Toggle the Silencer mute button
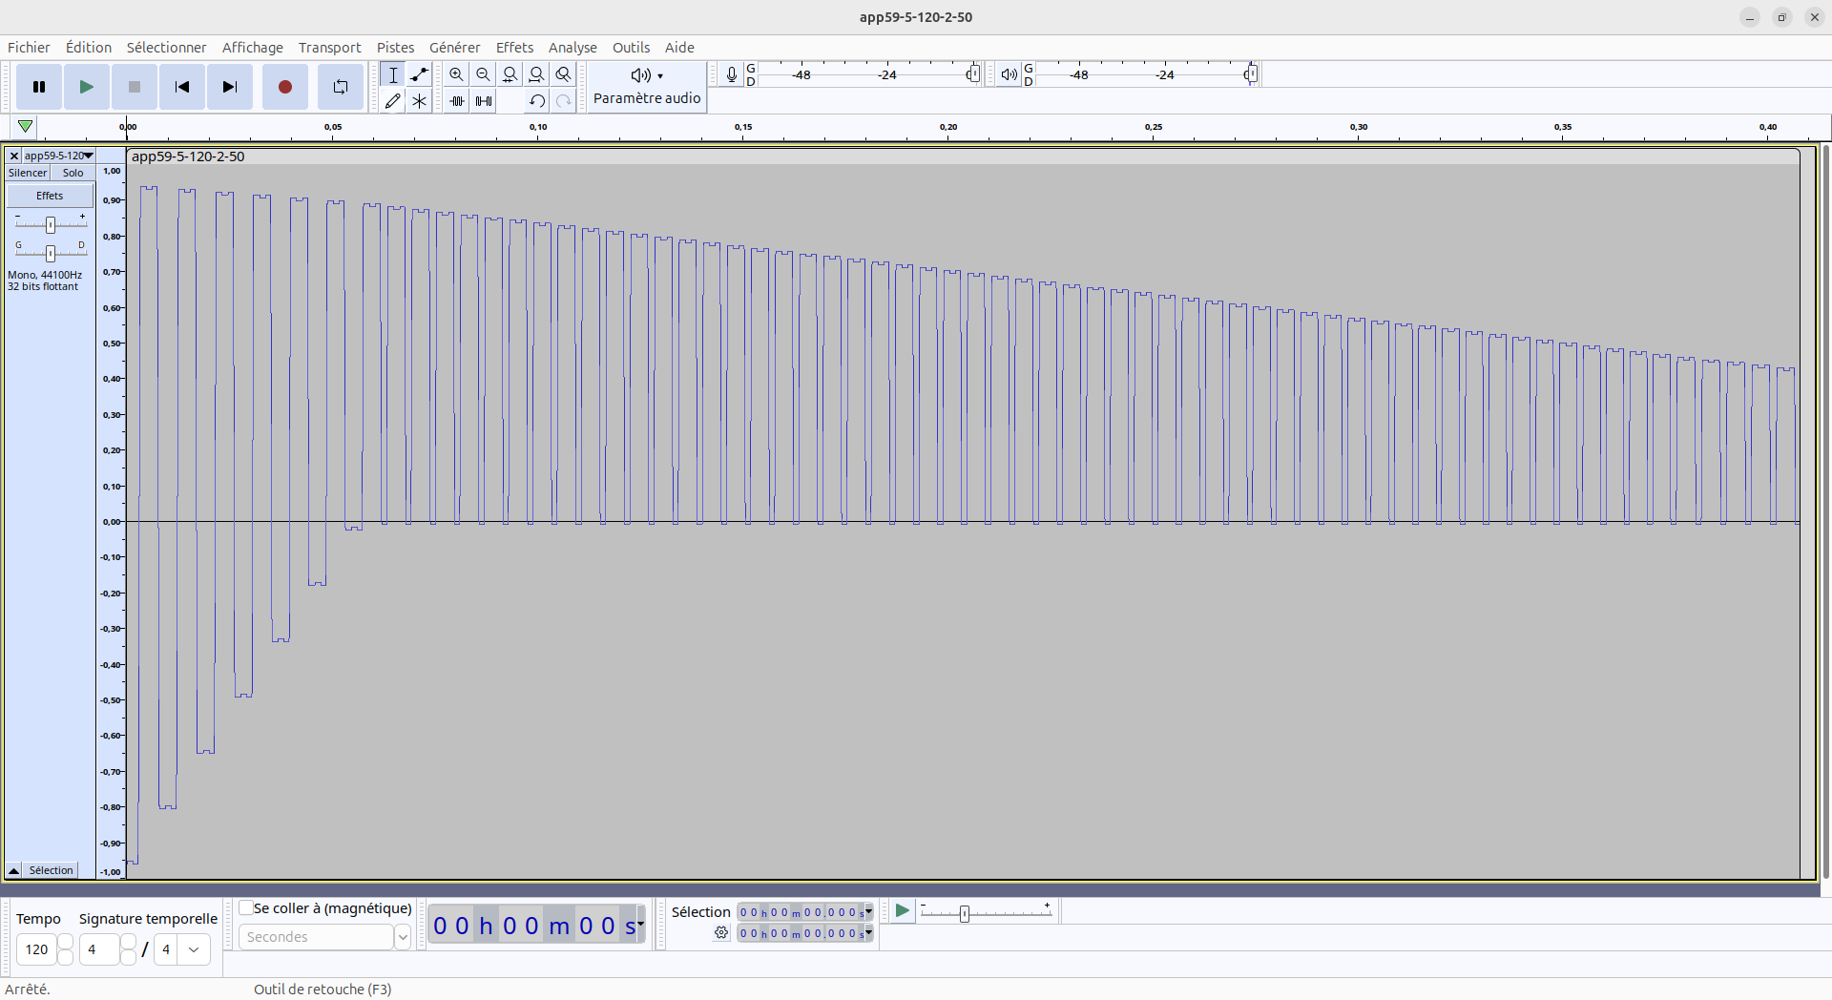The image size is (1832, 1000). 28,173
